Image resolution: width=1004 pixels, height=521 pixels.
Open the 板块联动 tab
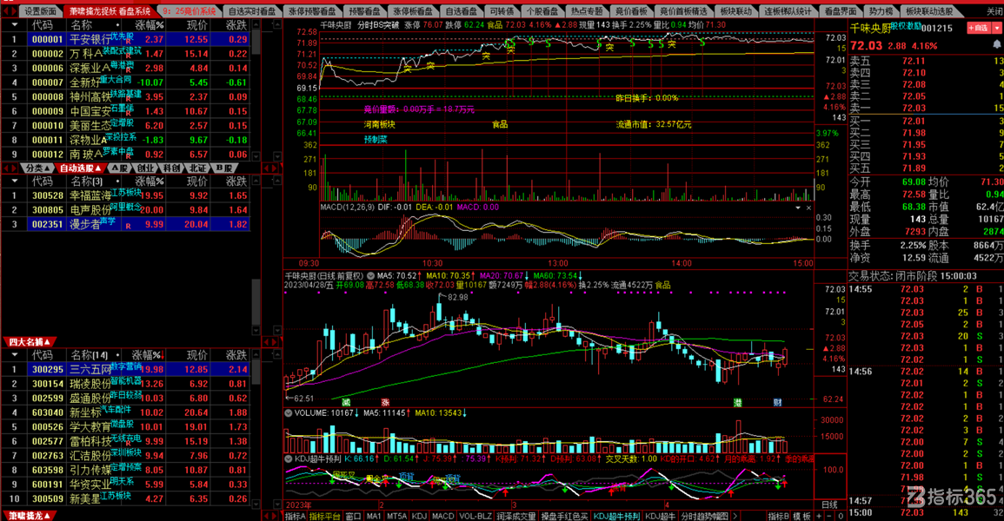click(x=735, y=11)
